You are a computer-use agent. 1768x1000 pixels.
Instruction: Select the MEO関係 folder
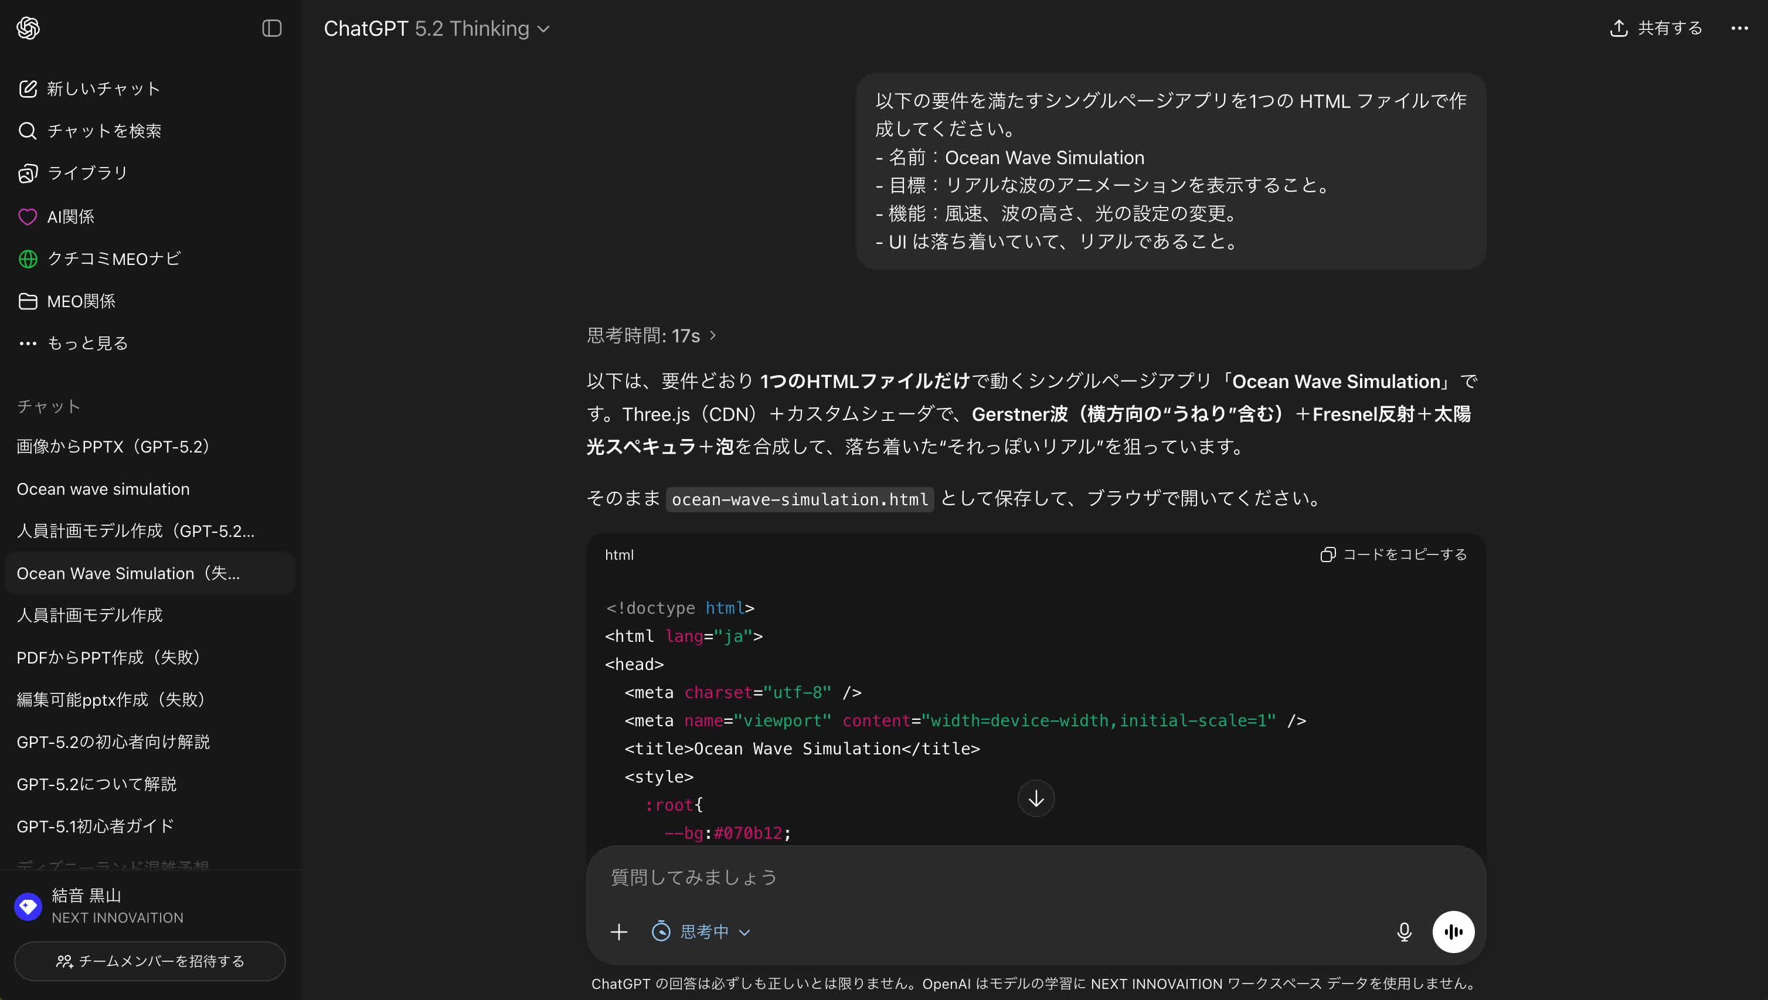(x=81, y=301)
